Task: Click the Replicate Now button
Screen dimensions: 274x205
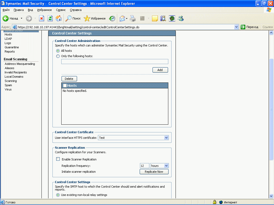Action: [154, 172]
